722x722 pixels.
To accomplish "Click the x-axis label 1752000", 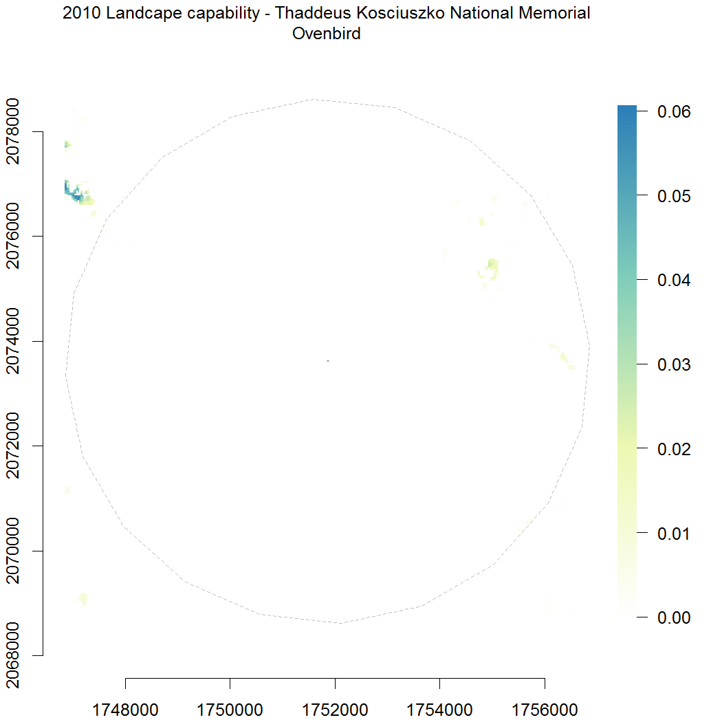I will (335, 710).
